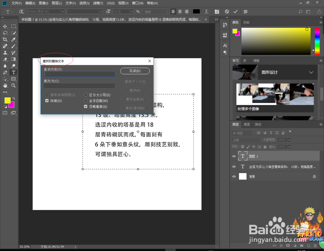The width and height of the screenshot is (324, 251).
Task: Toggle the 向前(O) checkbox
Action: pos(47,101)
